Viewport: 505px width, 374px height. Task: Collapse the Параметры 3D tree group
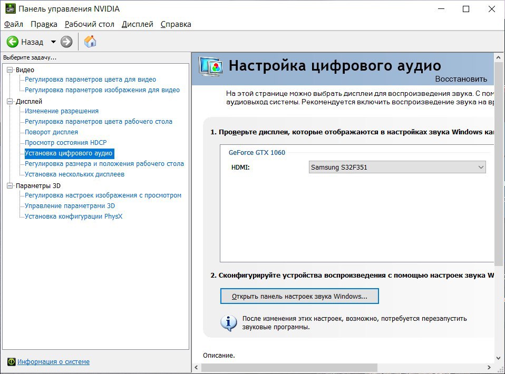(x=10, y=186)
